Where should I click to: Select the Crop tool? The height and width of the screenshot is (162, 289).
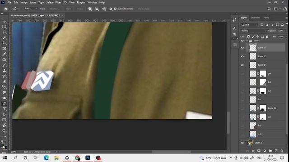(x=4, y=43)
